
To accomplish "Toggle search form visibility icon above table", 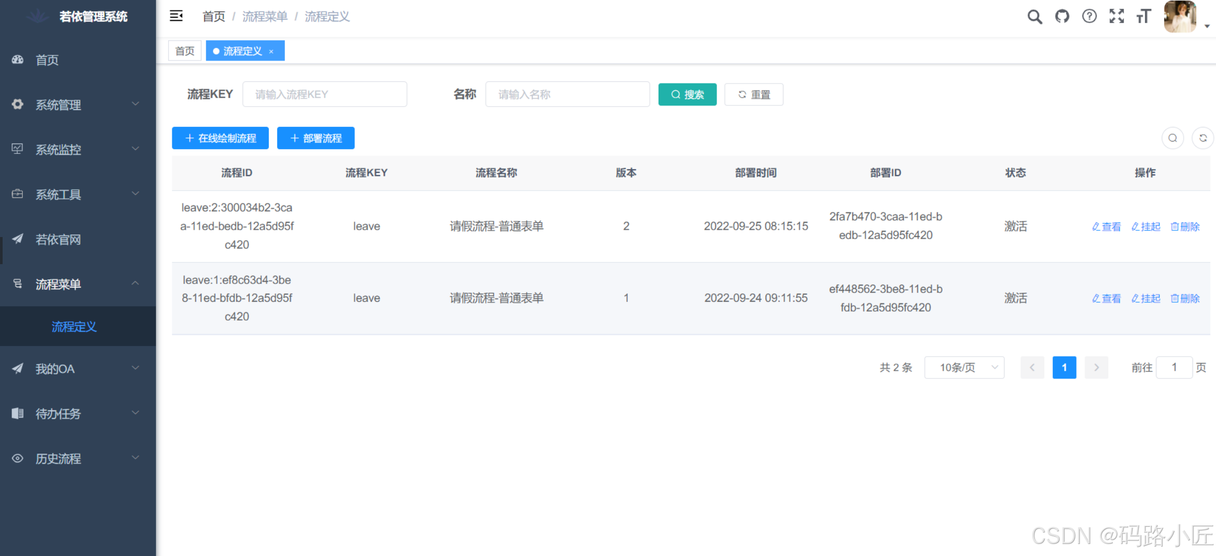I will coord(1173,138).
